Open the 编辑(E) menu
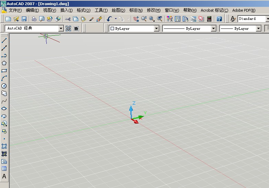The image size is (269, 188). pyautogui.click(x=32, y=10)
